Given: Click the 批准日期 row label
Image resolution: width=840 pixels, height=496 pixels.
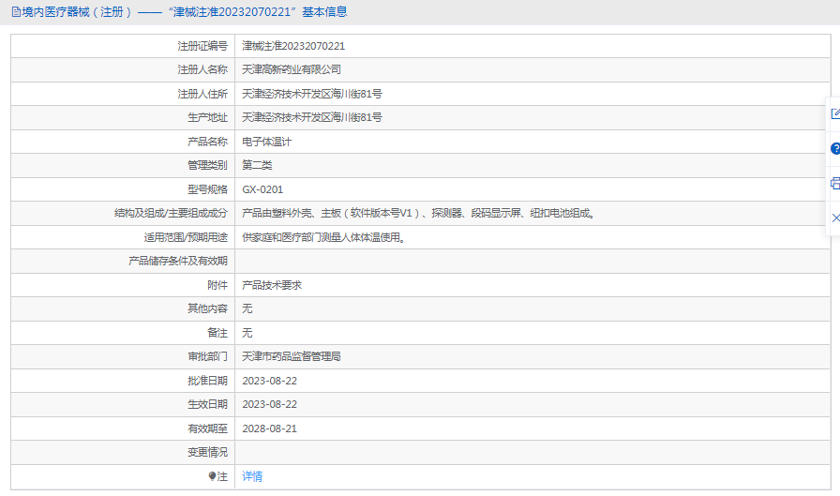Looking at the screenshot, I should [208, 381].
